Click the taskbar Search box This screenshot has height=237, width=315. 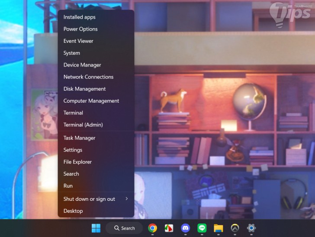(x=124, y=228)
